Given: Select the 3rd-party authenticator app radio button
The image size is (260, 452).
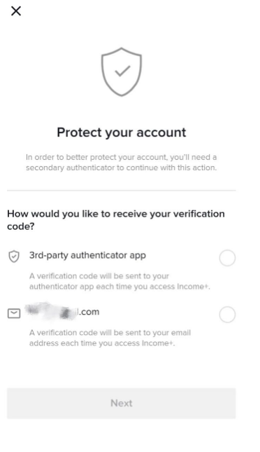Looking at the screenshot, I should (227, 258).
